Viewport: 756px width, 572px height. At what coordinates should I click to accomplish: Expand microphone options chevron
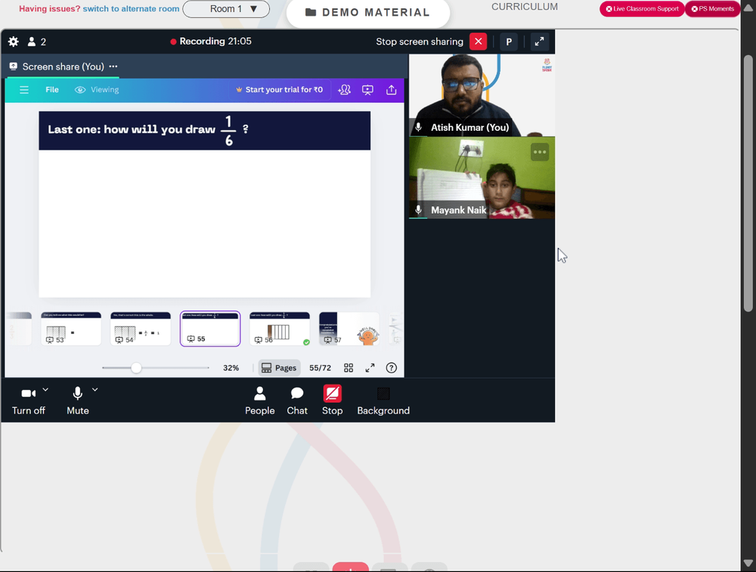point(95,389)
